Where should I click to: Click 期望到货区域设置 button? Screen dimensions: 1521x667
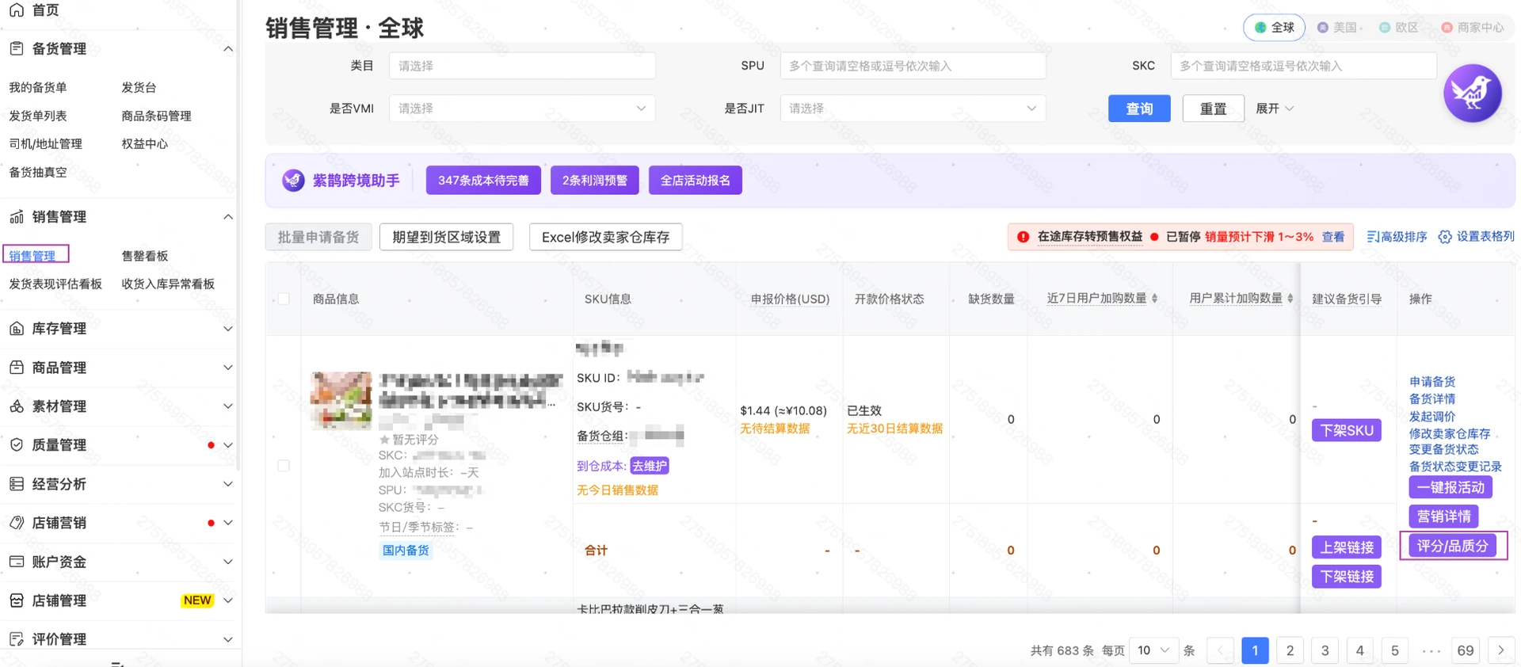[446, 237]
